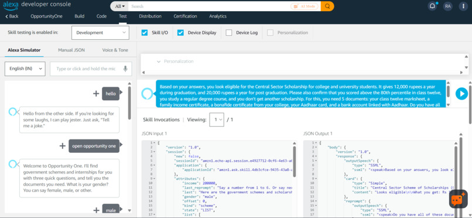
Task: Click the AI Mode button in search bar
Action: click(304, 6)
